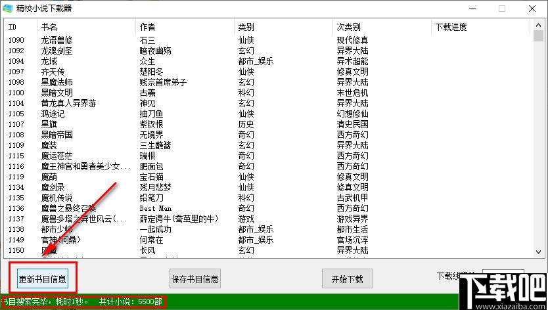Click the 保存书目信息 button
548x310 pixels.
195,278
